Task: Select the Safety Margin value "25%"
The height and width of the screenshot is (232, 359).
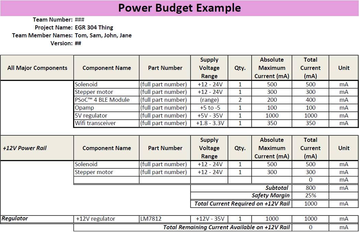Action: pos(310,196)
